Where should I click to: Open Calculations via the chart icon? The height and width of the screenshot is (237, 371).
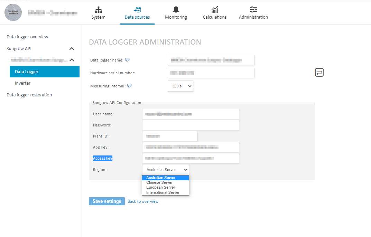[x=214, y=10]
